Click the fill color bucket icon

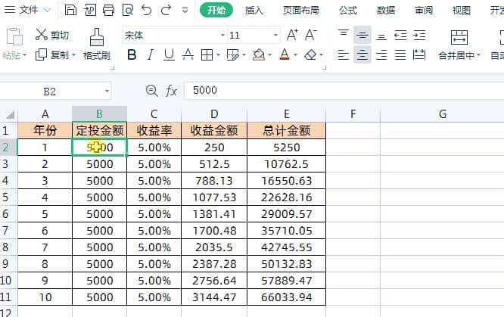[x=259, y=55]
